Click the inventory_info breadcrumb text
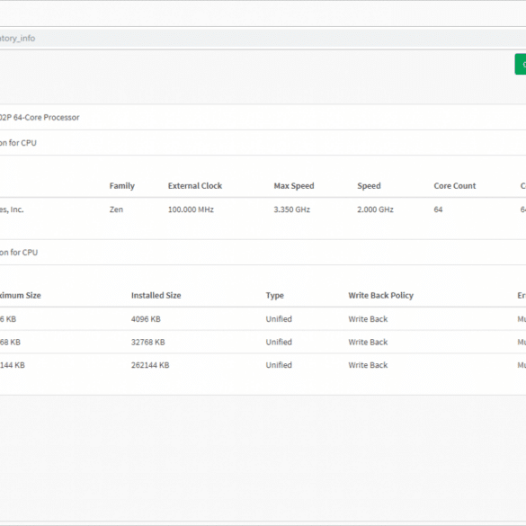526x526 pixels. 17,39
